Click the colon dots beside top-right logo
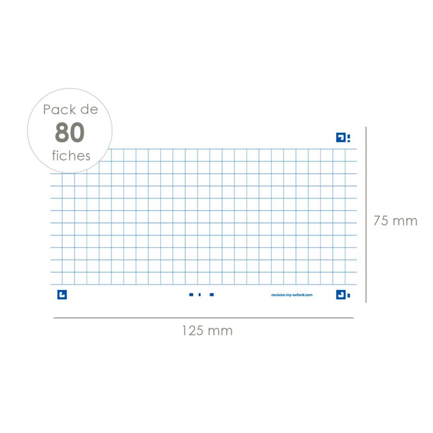Viewport: 433px width, 433px height. pos(349,137)
